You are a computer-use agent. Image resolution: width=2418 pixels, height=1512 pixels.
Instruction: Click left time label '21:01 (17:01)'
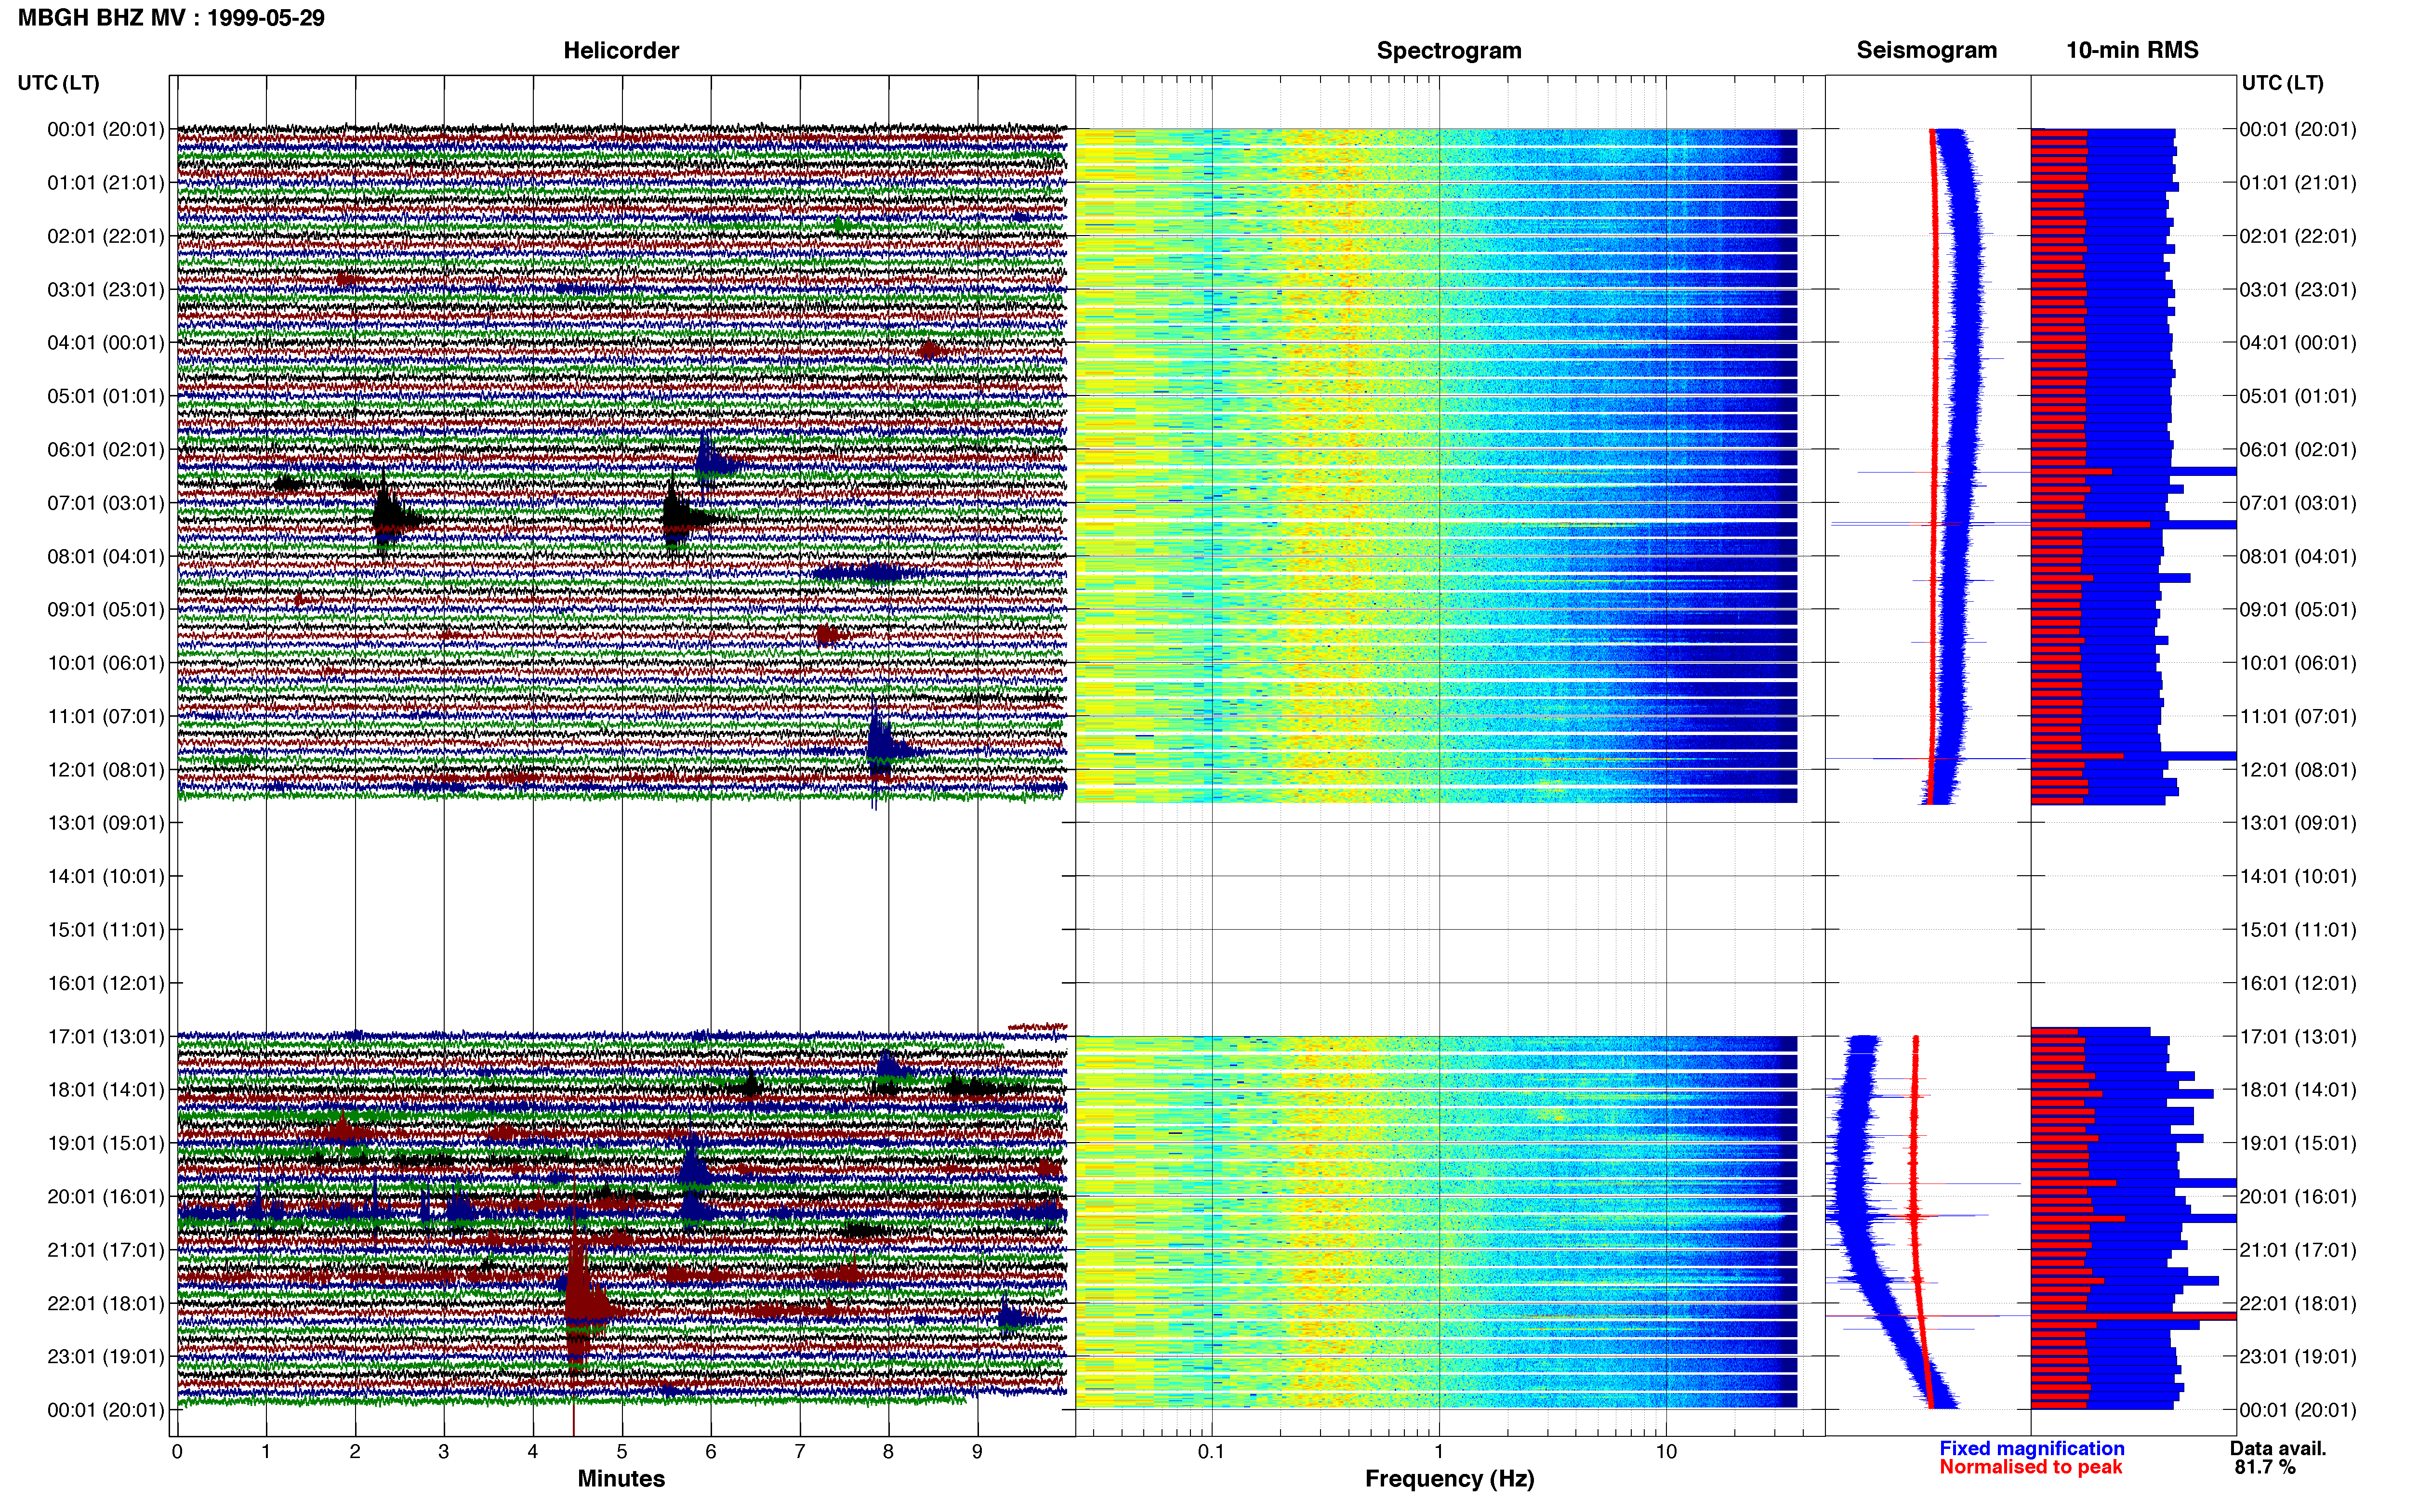tap(106, 1250)
